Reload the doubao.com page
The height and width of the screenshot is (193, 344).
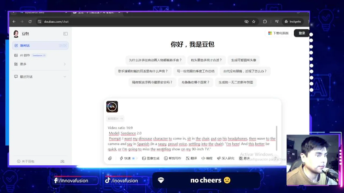pyautogui.click(x=30, y=22)
